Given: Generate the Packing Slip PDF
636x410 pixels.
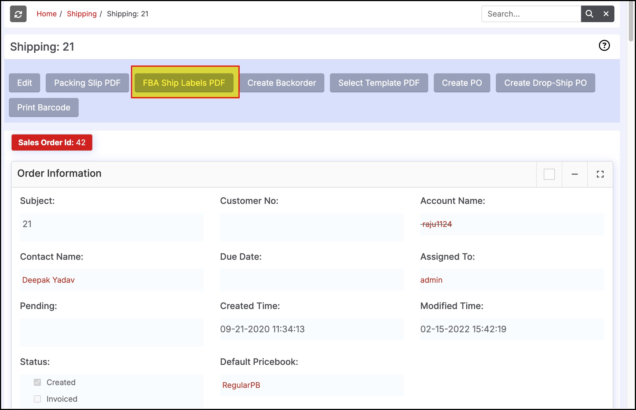Looking at the screenshot, I should [87, 83].
